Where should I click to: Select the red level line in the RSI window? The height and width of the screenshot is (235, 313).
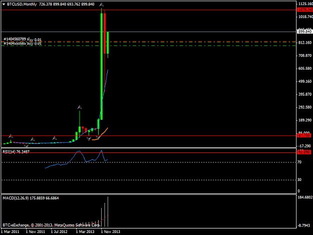click(149, 152)
